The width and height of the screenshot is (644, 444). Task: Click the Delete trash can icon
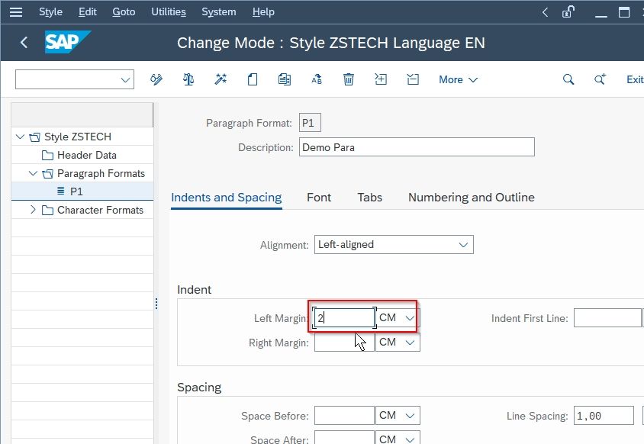[349, 79]
